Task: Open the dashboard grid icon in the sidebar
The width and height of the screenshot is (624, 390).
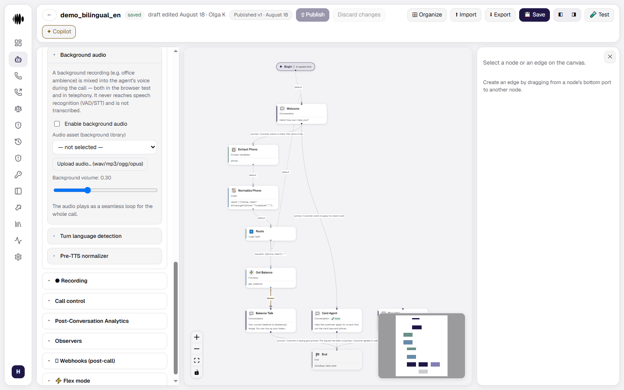Action: click(x=18, y=43)
